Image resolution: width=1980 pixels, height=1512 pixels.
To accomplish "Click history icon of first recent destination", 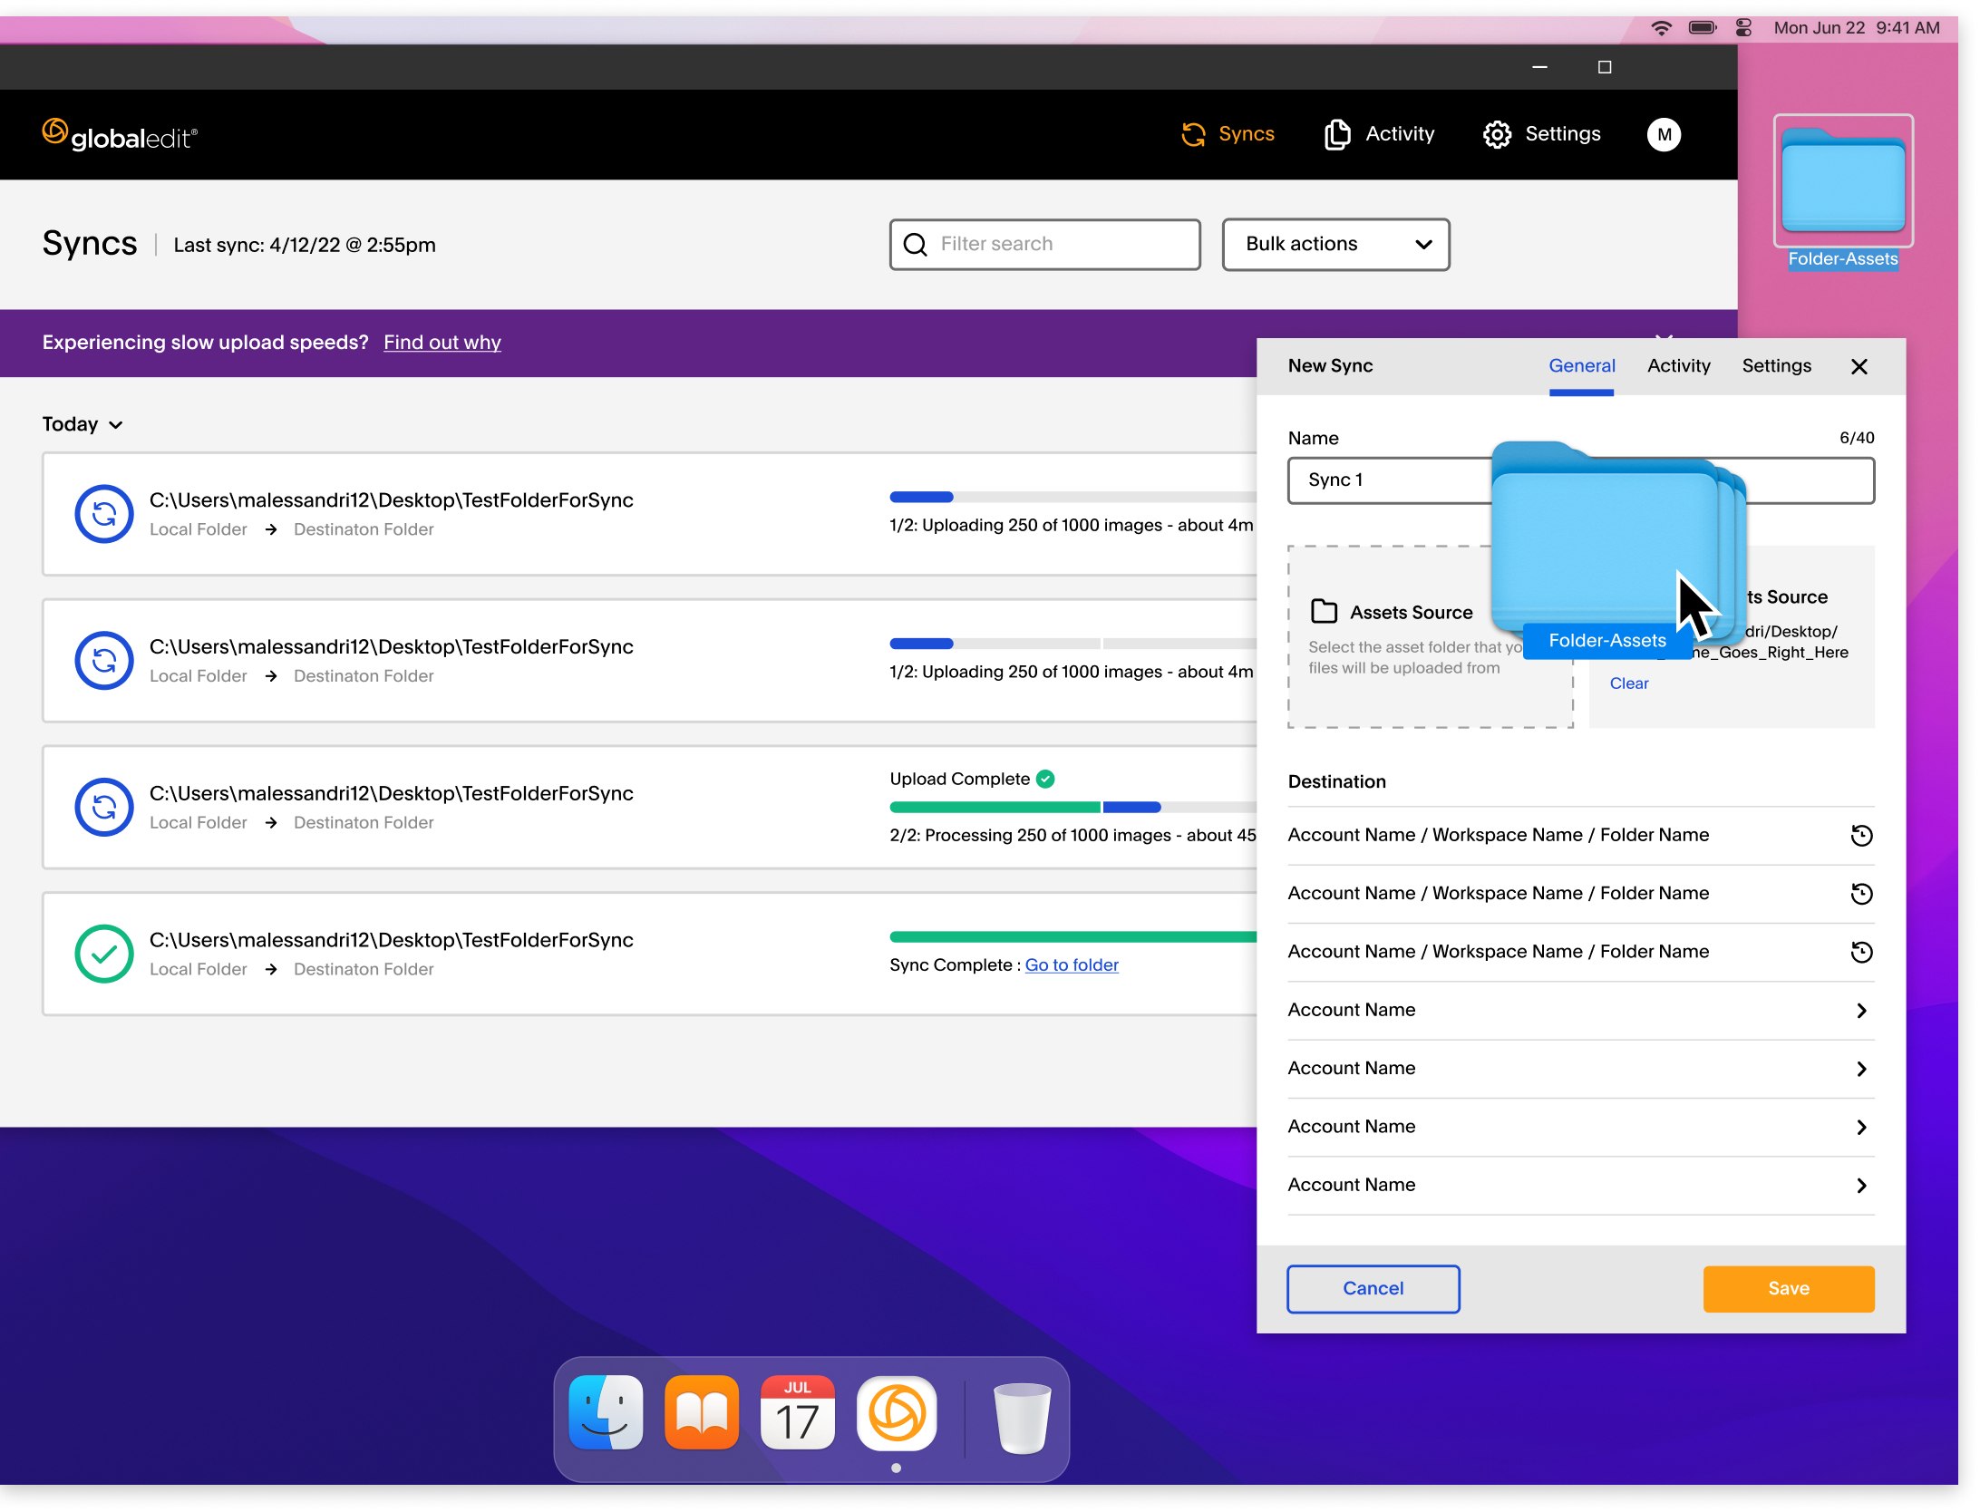I will click(x=1860, y=835).
